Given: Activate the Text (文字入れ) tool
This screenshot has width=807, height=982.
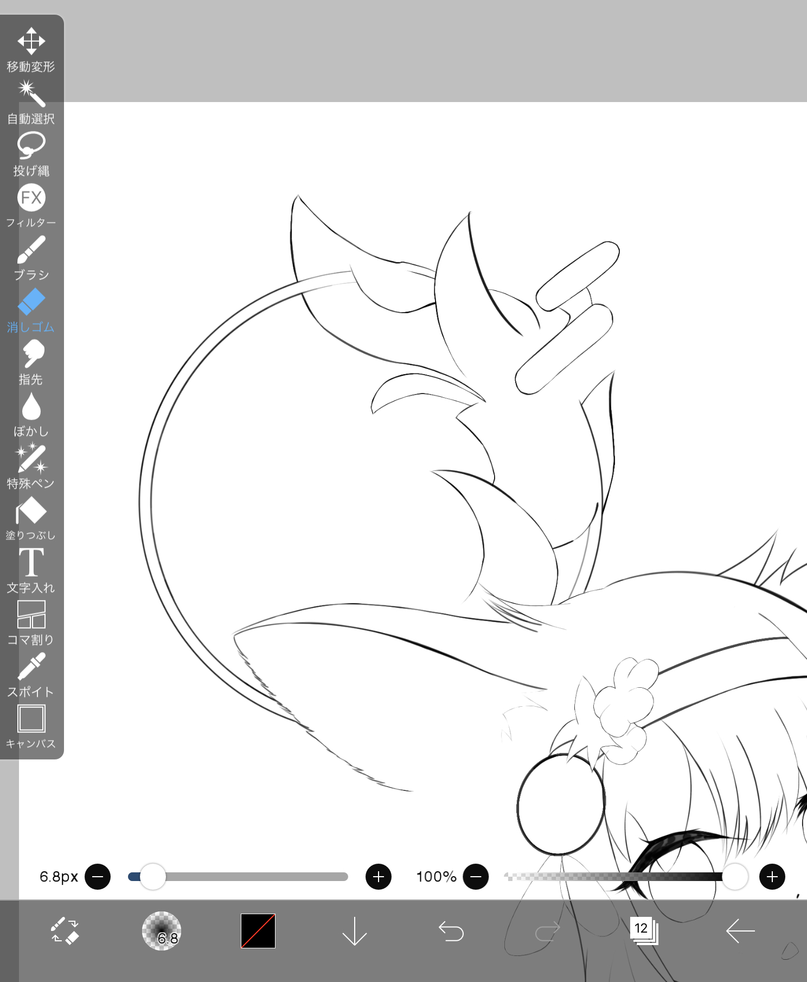Looking at the screenshot, I should point(31,571).
